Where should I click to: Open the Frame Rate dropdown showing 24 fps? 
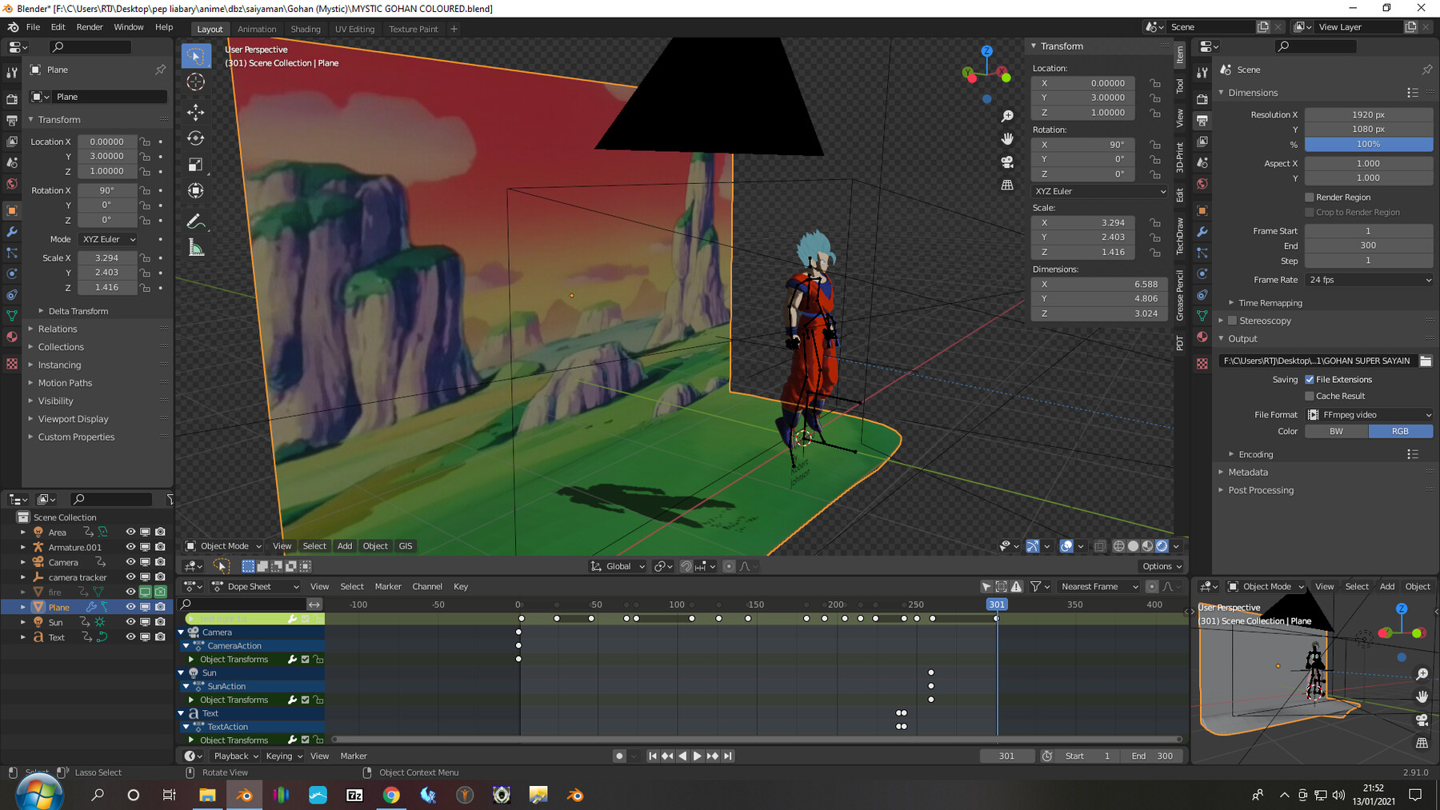point(1368,280)
